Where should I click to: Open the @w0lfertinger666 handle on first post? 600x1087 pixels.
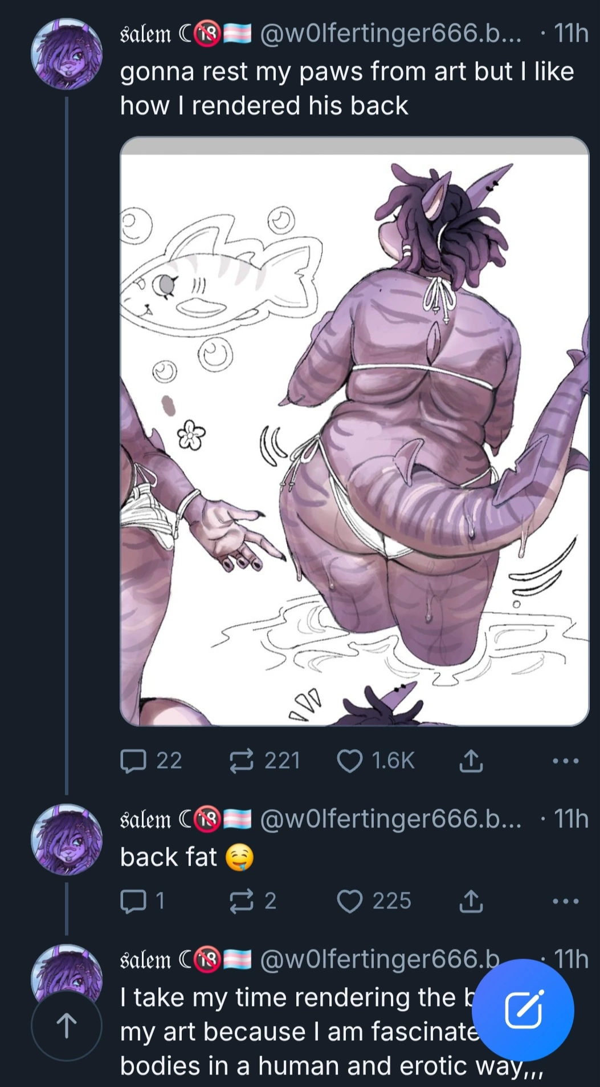[x=391, y=34]
